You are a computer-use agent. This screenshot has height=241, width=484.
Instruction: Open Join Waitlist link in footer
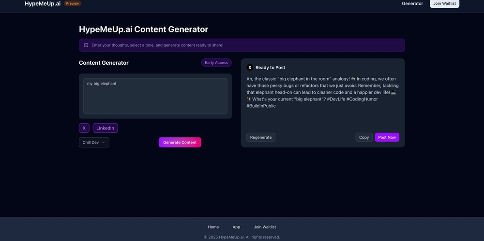click(265, 227)
